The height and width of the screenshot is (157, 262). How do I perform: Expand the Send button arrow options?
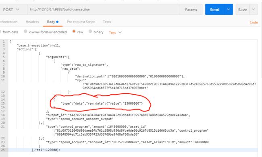(x=229, y=10)
